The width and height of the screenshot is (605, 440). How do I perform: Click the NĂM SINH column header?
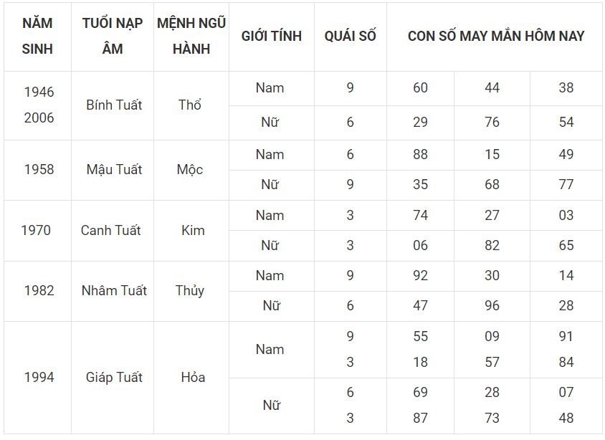37,36
